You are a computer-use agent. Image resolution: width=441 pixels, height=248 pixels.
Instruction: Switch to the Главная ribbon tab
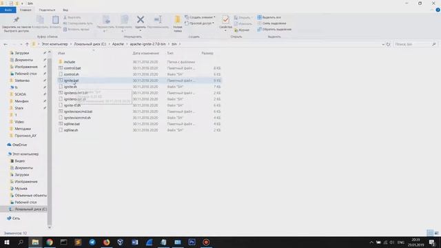click(x=25, y=10)
